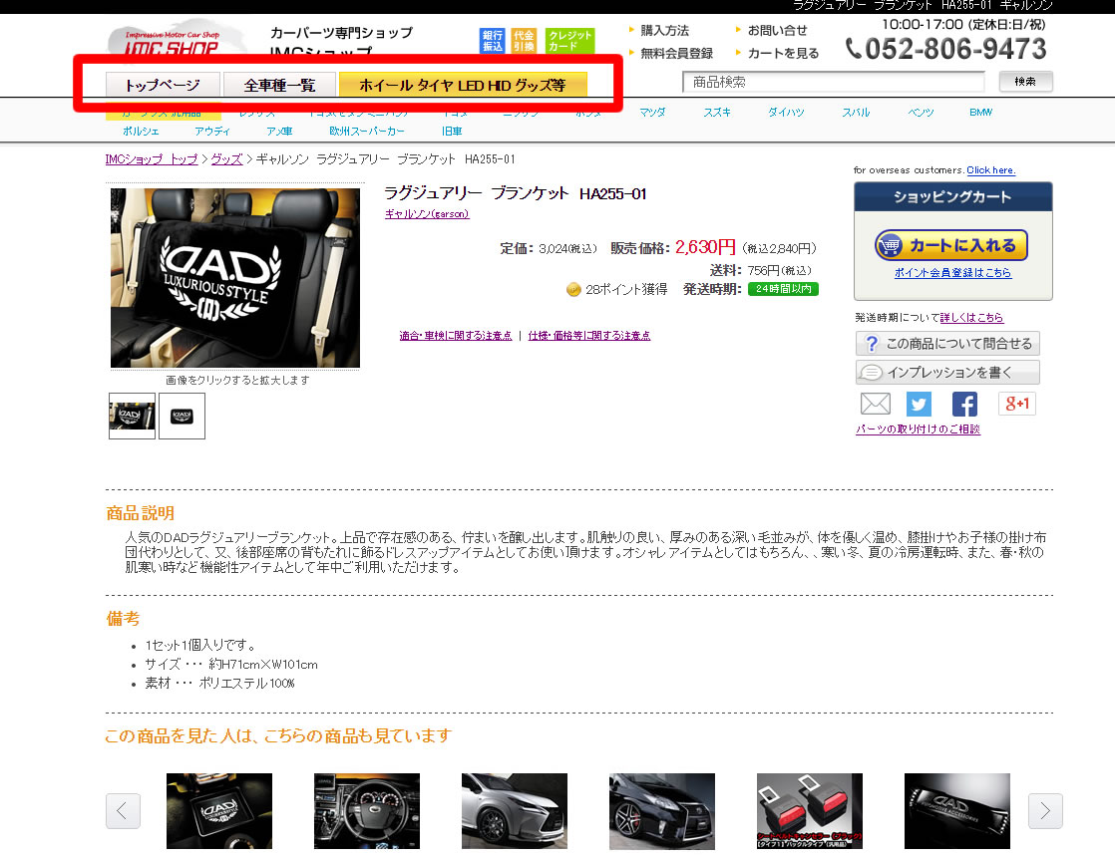Click the IMCショップ トップ breadcrumb
1115x860 pixels.
pos(152,159)
